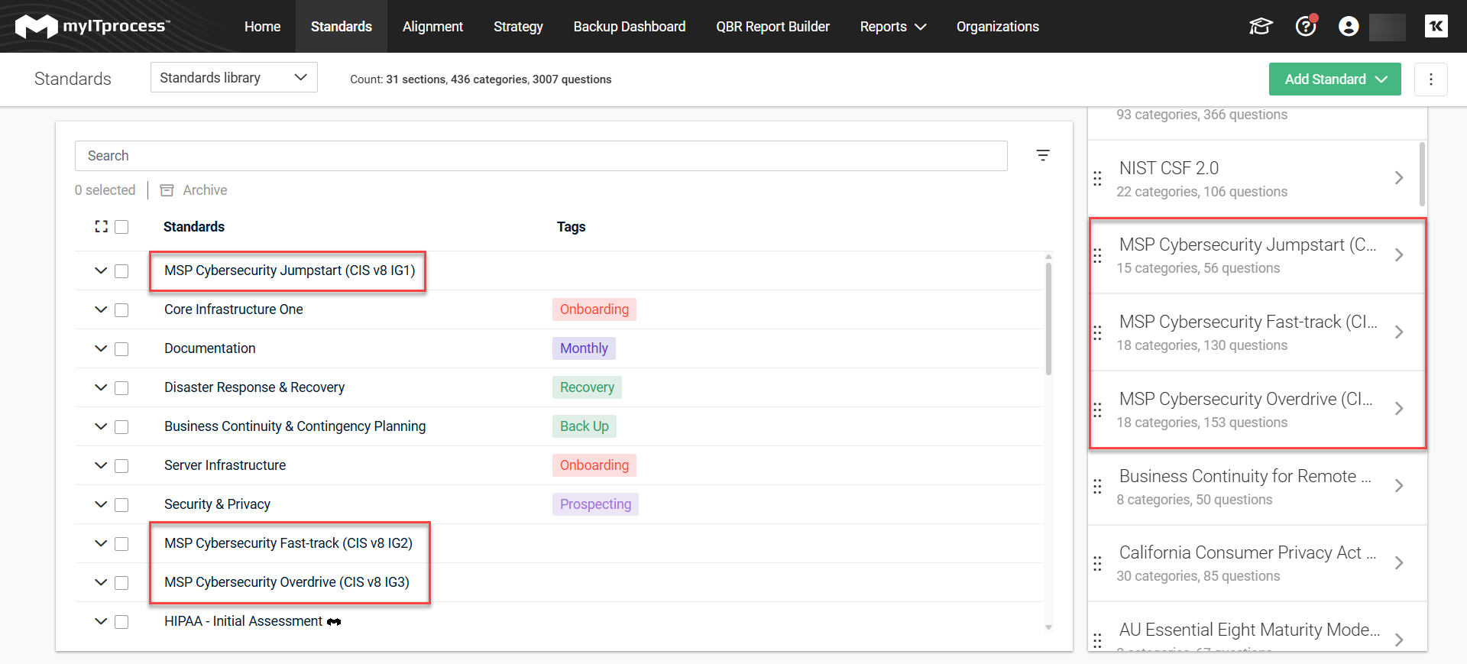Check MSP Cybersecurity Jumpstart (CIS v8 IG1) checkbox
Viewport: 1467px width, 664px height.
[x=121, y=271]
